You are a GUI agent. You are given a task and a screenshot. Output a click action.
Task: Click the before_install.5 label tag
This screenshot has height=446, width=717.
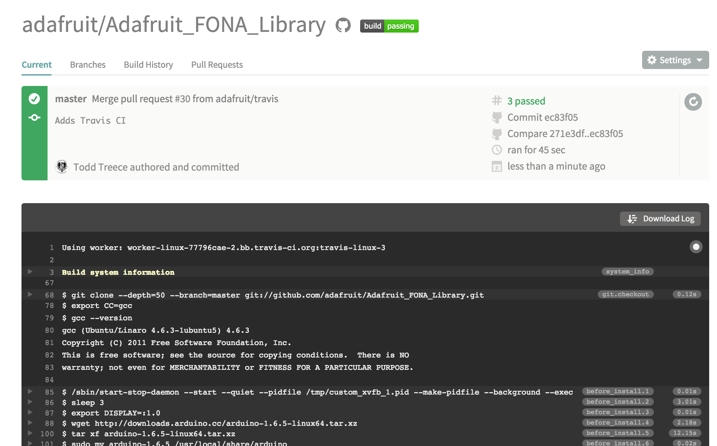click(x=618, y=433)
